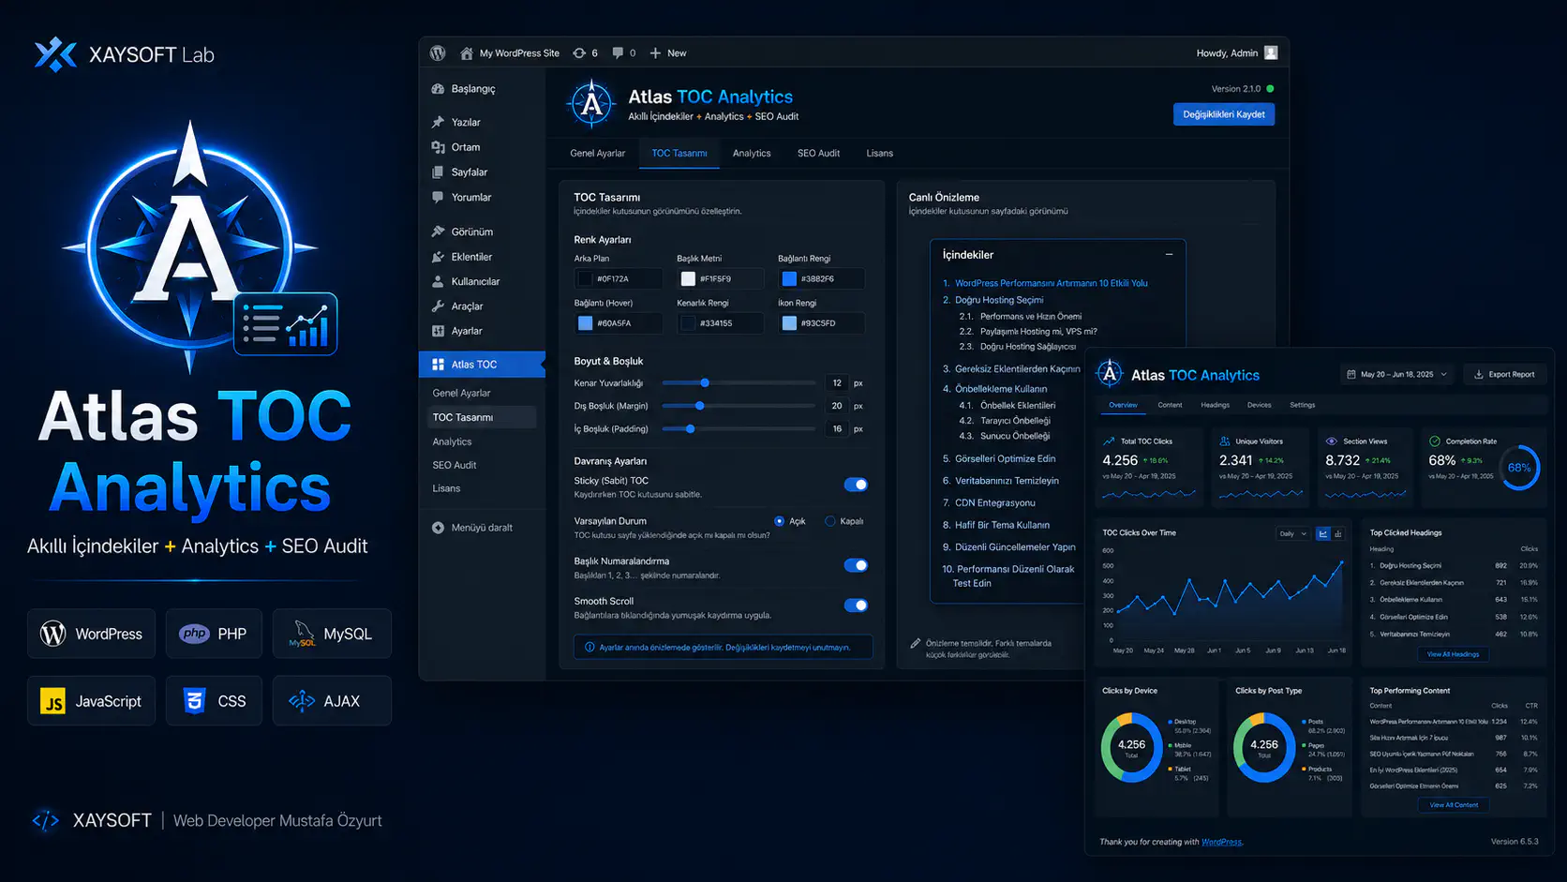Open the Headings tab in analytics dashboard
Viewport: 1567px width, 882px height.
point(1215,405)
